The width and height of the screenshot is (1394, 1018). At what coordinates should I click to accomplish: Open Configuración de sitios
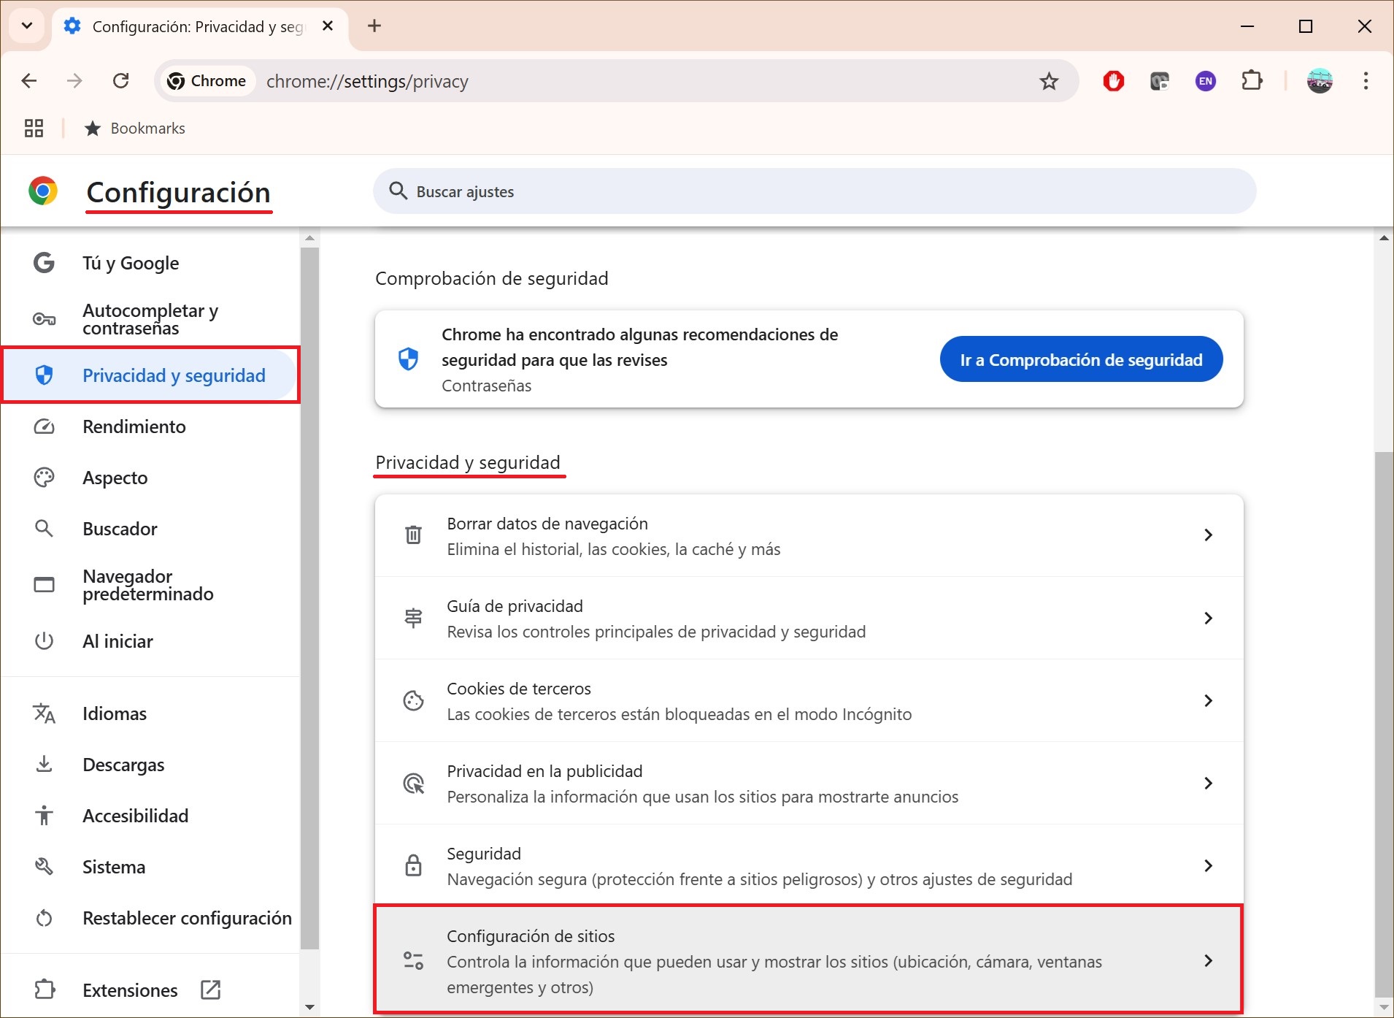[809, 960]
